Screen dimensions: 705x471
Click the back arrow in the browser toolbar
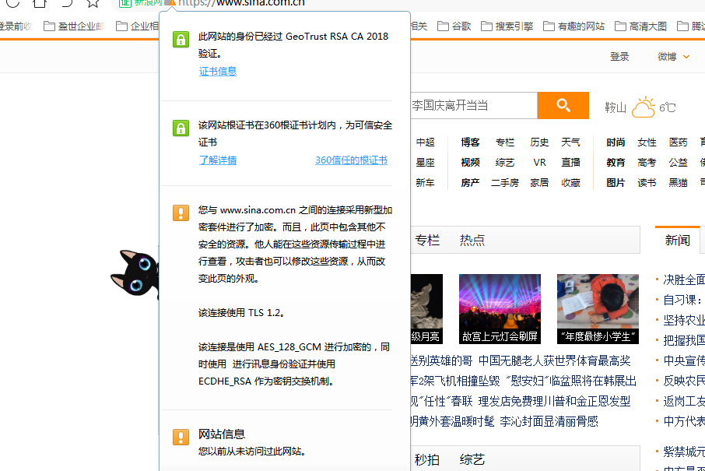tap(67, 5)
